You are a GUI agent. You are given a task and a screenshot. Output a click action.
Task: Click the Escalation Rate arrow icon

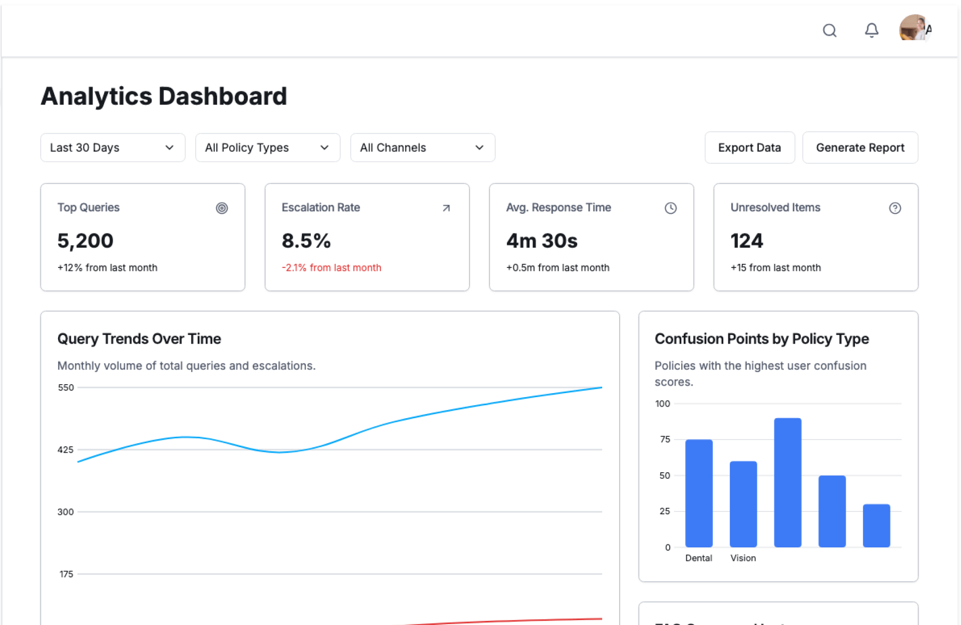tap(446, 208)
